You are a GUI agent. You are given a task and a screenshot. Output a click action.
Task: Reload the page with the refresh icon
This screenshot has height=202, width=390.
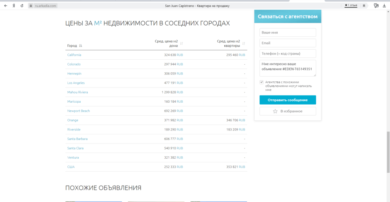coord(22,6)
